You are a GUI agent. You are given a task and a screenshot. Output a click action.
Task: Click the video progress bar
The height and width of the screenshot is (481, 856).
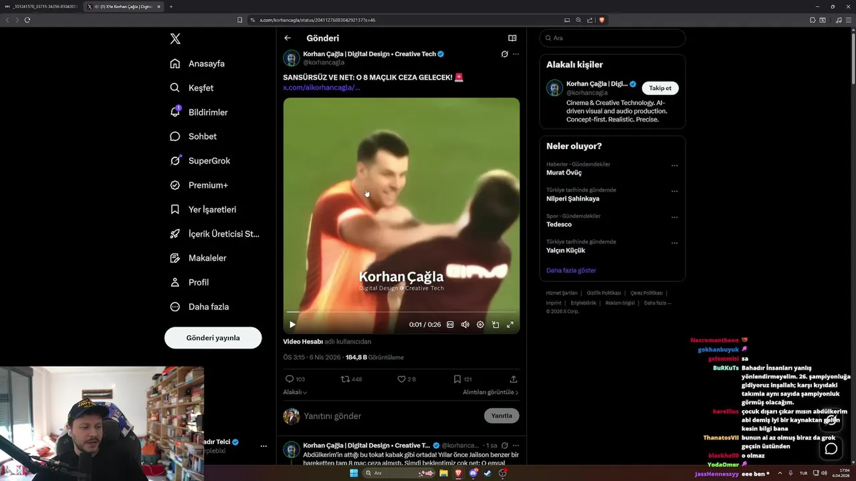tap(401, 312)
